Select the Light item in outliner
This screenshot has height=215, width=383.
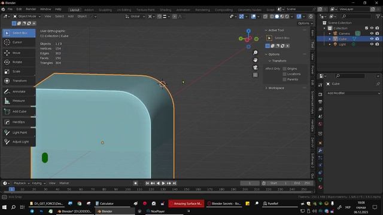342,44
